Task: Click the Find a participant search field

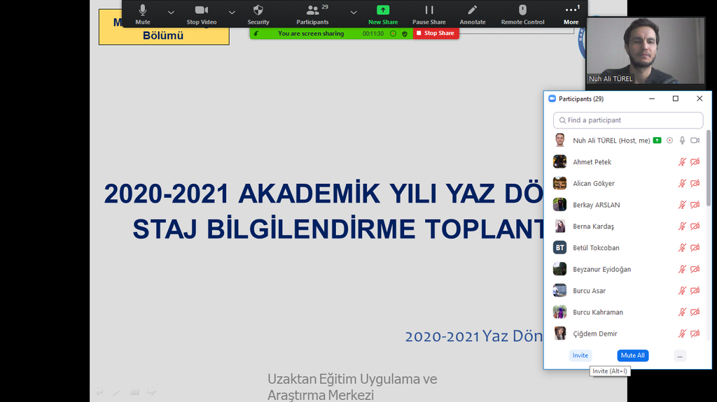Action: tap(628, 120)
